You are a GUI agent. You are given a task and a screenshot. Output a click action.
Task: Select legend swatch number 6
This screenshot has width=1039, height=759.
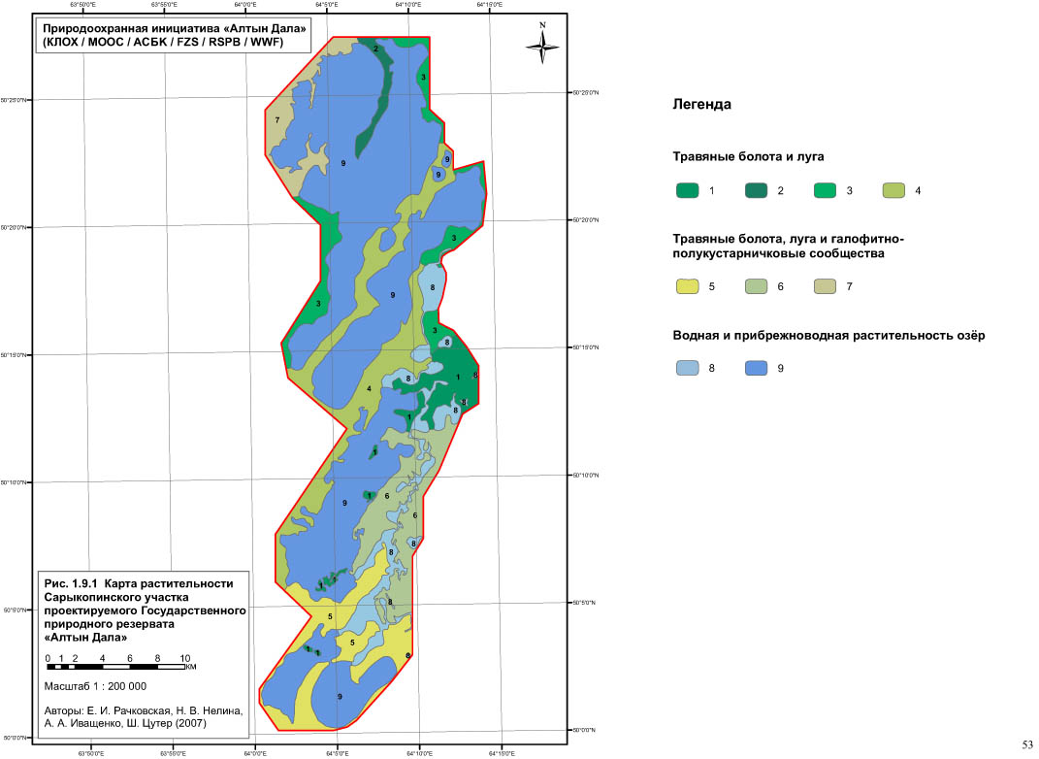click(757, 287)
